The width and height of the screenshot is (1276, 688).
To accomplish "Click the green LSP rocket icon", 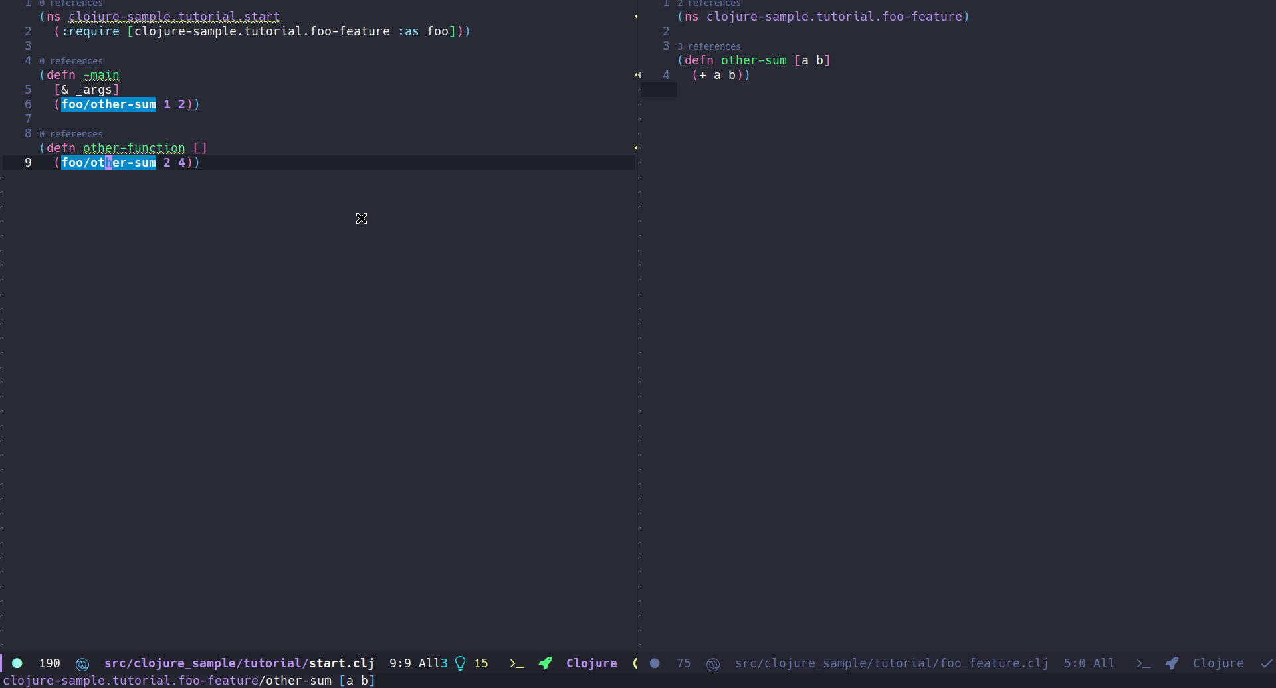I will coord(546,663).
